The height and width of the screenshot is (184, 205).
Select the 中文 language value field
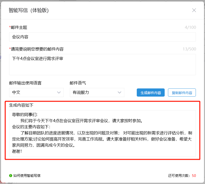33,93
